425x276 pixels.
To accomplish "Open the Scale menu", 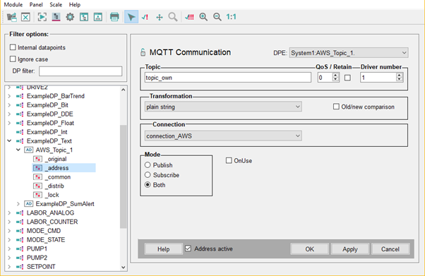I will [x=56, y=5].
